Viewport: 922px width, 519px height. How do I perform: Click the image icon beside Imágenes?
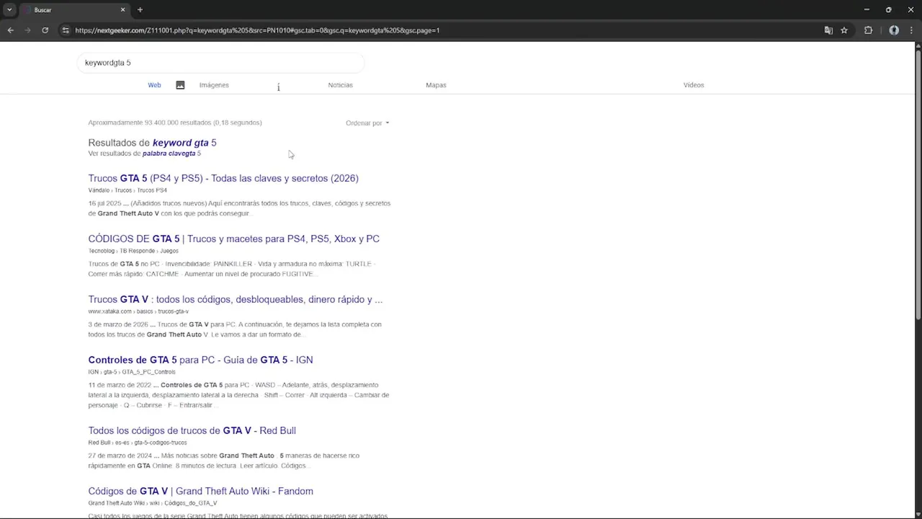pyautogui.click(x=180, y=85)
